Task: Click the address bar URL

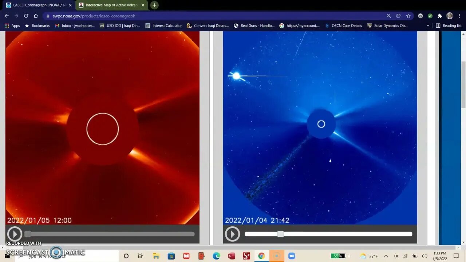Action: click(94, 16)
